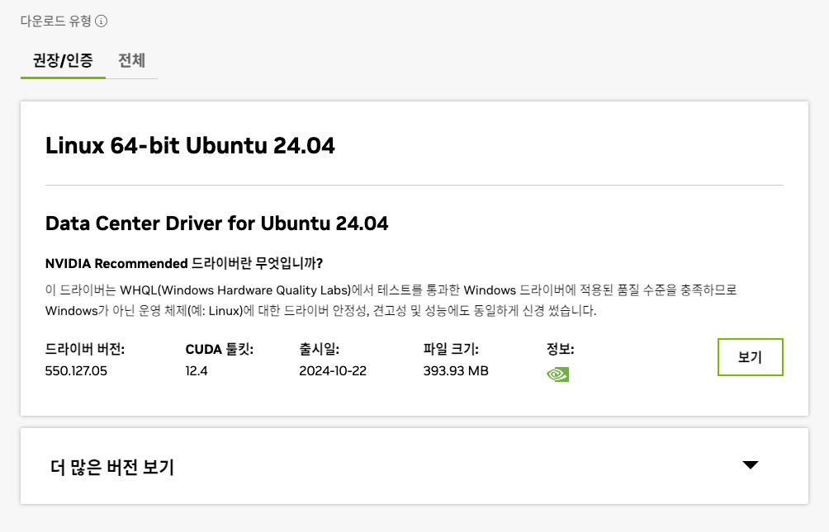The image size is (829, 532).
Task: Click the 정보: label
Action: 560,349
